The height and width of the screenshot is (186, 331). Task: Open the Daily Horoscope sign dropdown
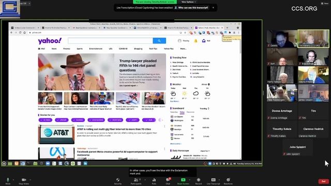(205, 151)
